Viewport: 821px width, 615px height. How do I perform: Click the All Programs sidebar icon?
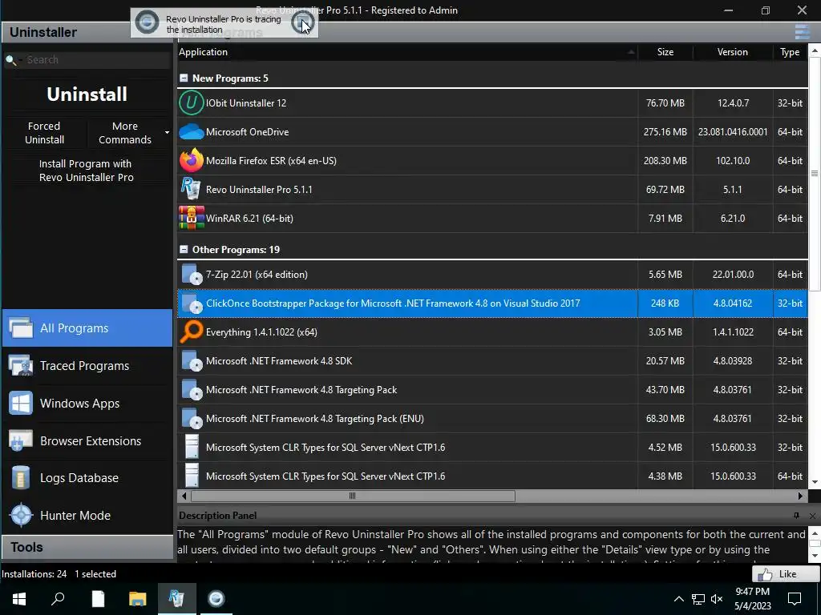click(21, 328)
